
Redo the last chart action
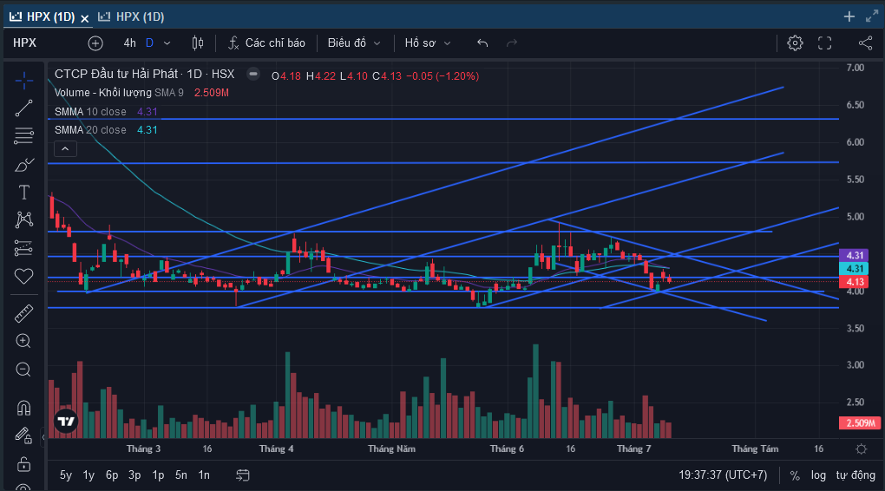[x=512, y=43]
